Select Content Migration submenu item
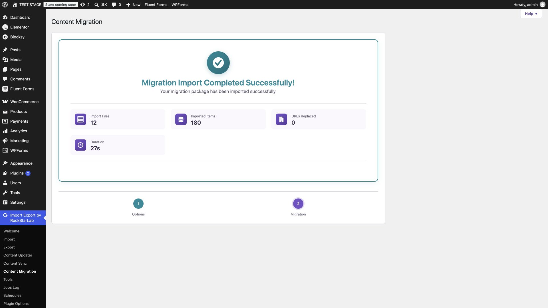548x308 pixels. (x=20, y=271)
